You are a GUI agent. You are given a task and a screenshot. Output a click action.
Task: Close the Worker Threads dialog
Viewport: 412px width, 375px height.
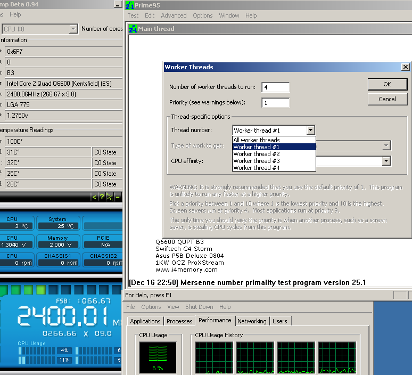point(405,67)
